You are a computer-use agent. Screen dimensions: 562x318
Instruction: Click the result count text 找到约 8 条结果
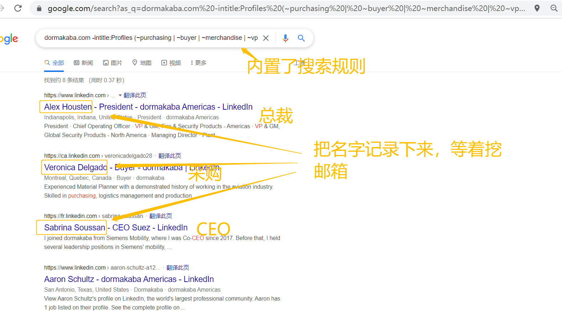click(64, 80)
